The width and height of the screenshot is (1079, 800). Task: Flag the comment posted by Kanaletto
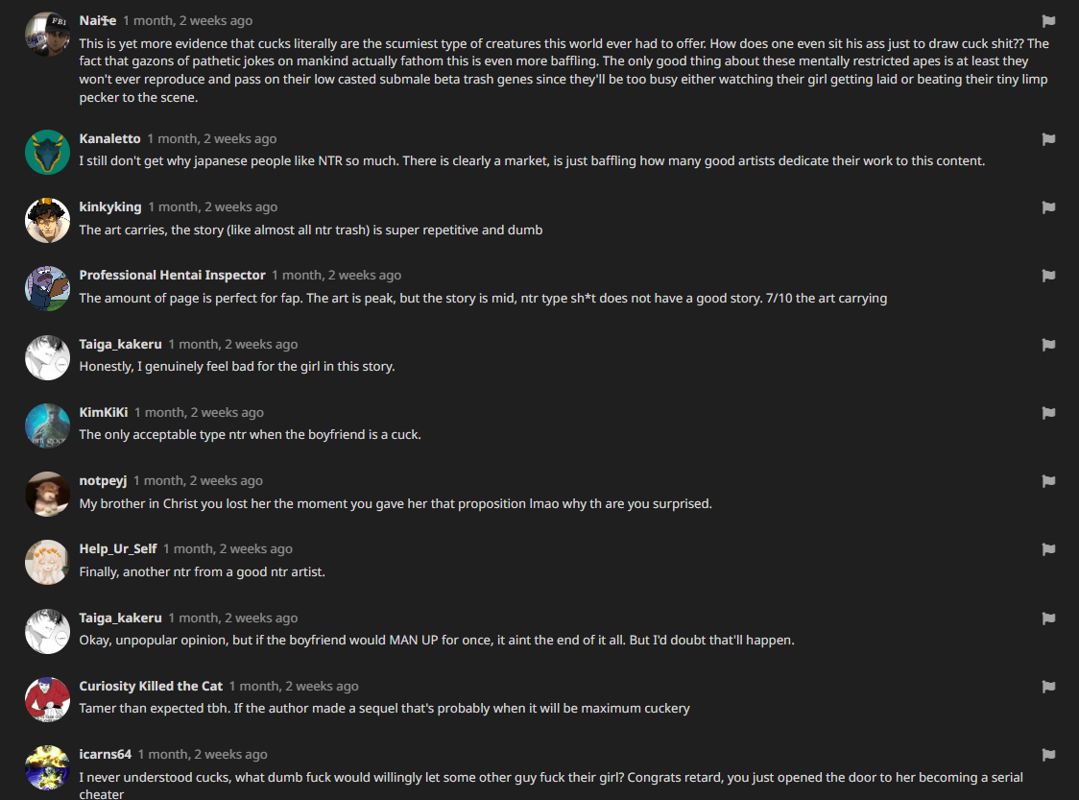(1048, 139)
